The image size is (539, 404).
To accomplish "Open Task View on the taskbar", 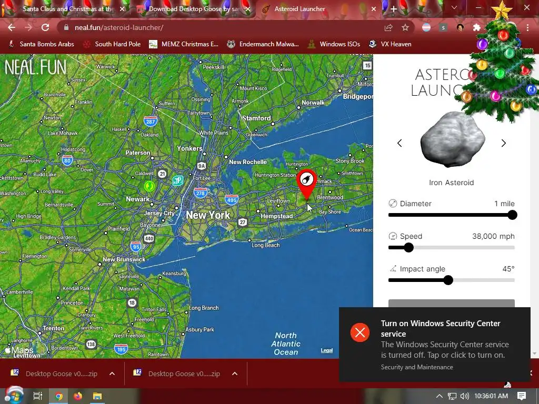I will (37, 396).
